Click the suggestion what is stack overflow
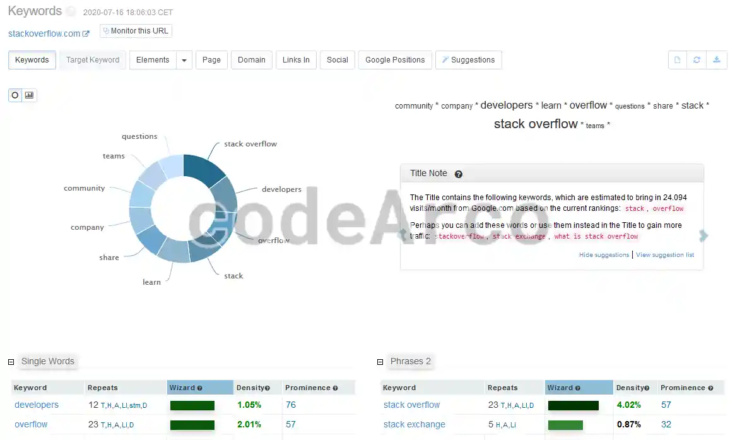This screenshot has width=735, height=440. pyautogui.click(x=596, y=237)
